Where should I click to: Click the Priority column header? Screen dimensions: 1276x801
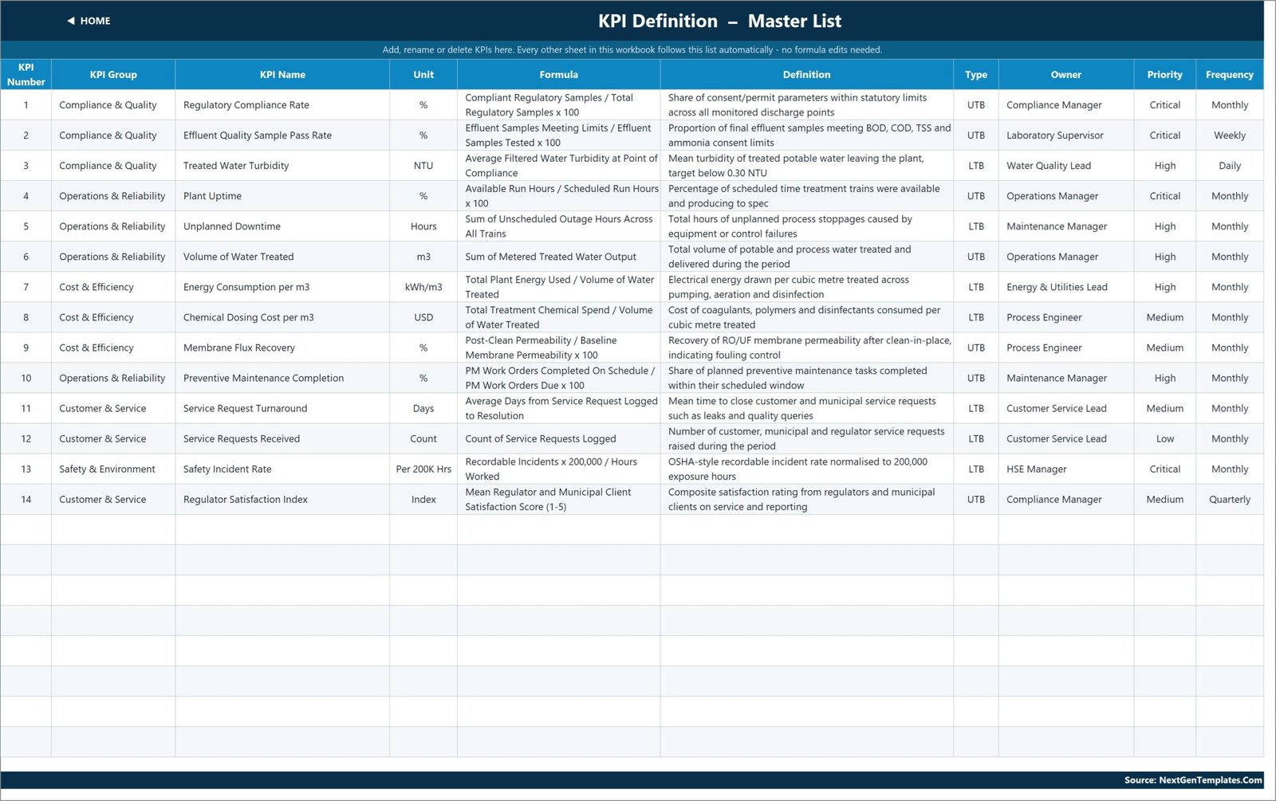point(1165,74)
